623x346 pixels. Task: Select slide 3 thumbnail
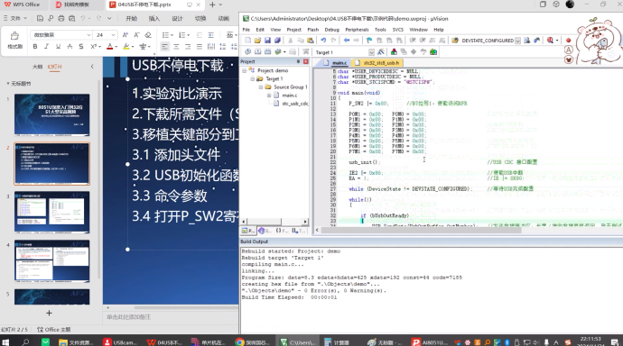point(52,213)
